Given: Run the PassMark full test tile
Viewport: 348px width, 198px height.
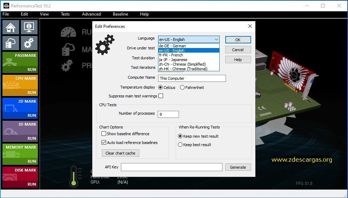Looking at the screenshot, I should [20, 62].
